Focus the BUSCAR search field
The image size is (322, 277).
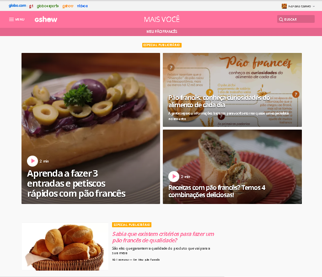tap(296, 19)
